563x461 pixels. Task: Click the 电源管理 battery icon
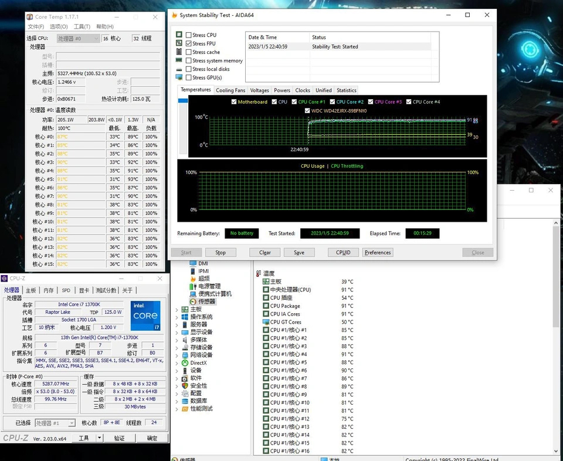(193, 286)
